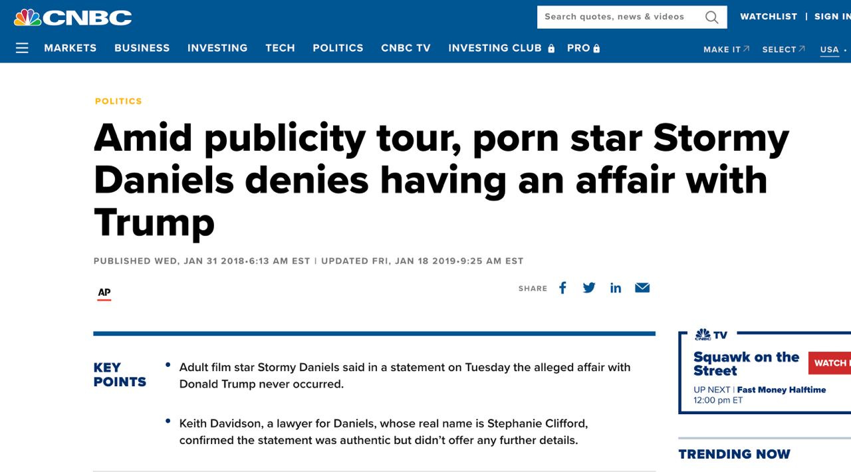Open the PRO locked menu item
The image size is (851, 472).
coord(584,48)
